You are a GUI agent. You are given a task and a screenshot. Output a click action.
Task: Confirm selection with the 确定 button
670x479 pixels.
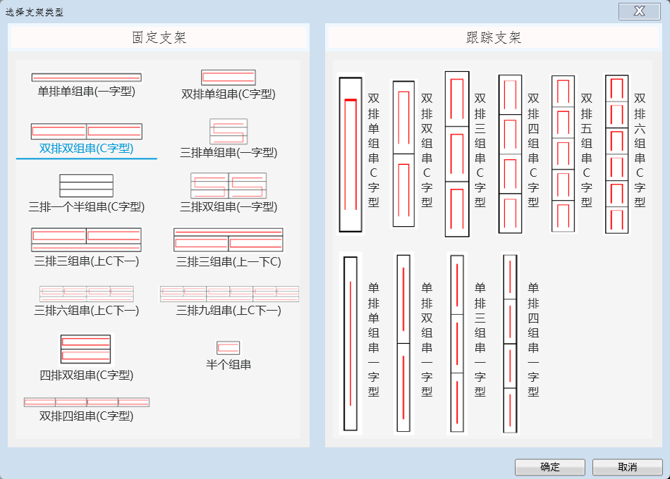pos(549,467)
